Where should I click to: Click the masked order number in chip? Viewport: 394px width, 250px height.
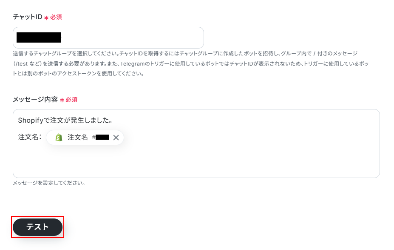pyautogui.click(x=102, y=138)
